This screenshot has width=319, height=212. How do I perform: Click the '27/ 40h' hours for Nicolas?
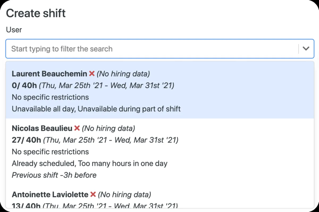[x=26, y=140]
